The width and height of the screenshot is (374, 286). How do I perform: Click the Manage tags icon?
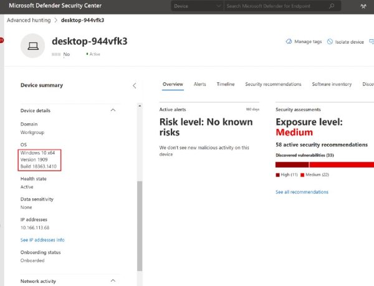(289, 42)
